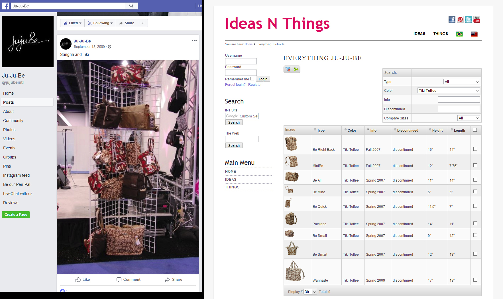
Task: Expand the Following dropdown button
Action: point(100,23)
